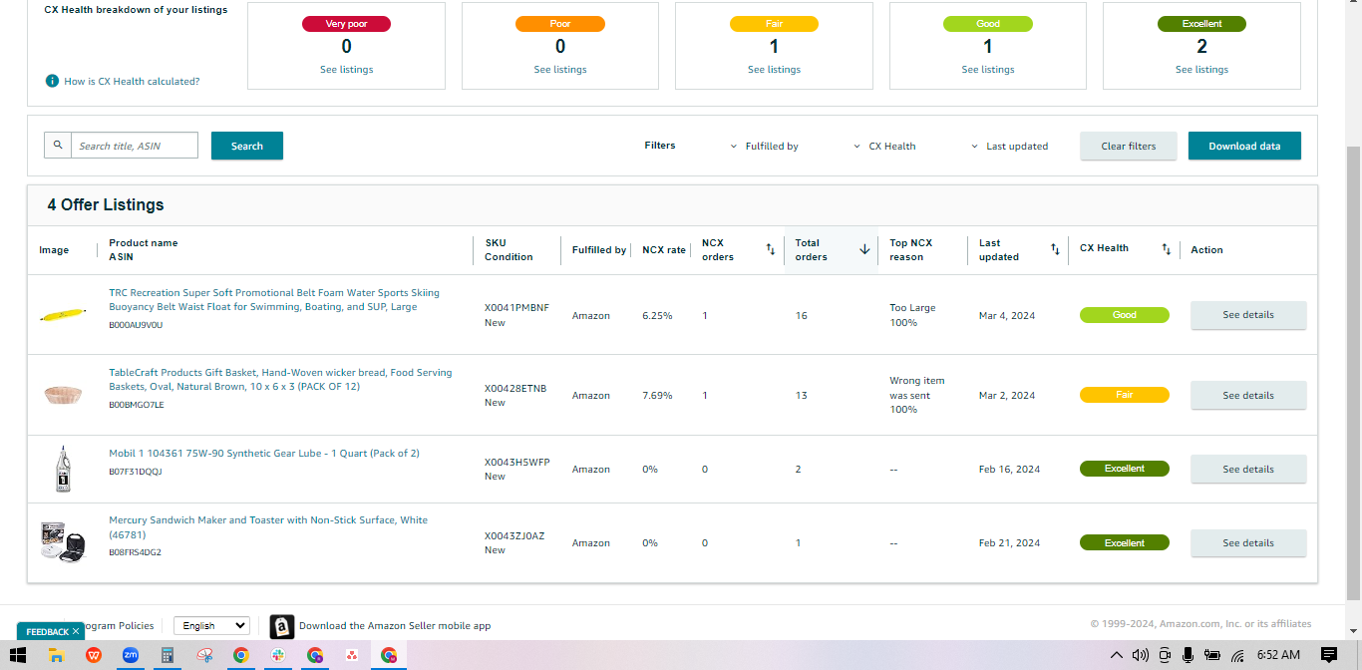Select ASIN text B000AU9V0U
The height and width of the screenshot is (670, 1362).
(136, 325)
